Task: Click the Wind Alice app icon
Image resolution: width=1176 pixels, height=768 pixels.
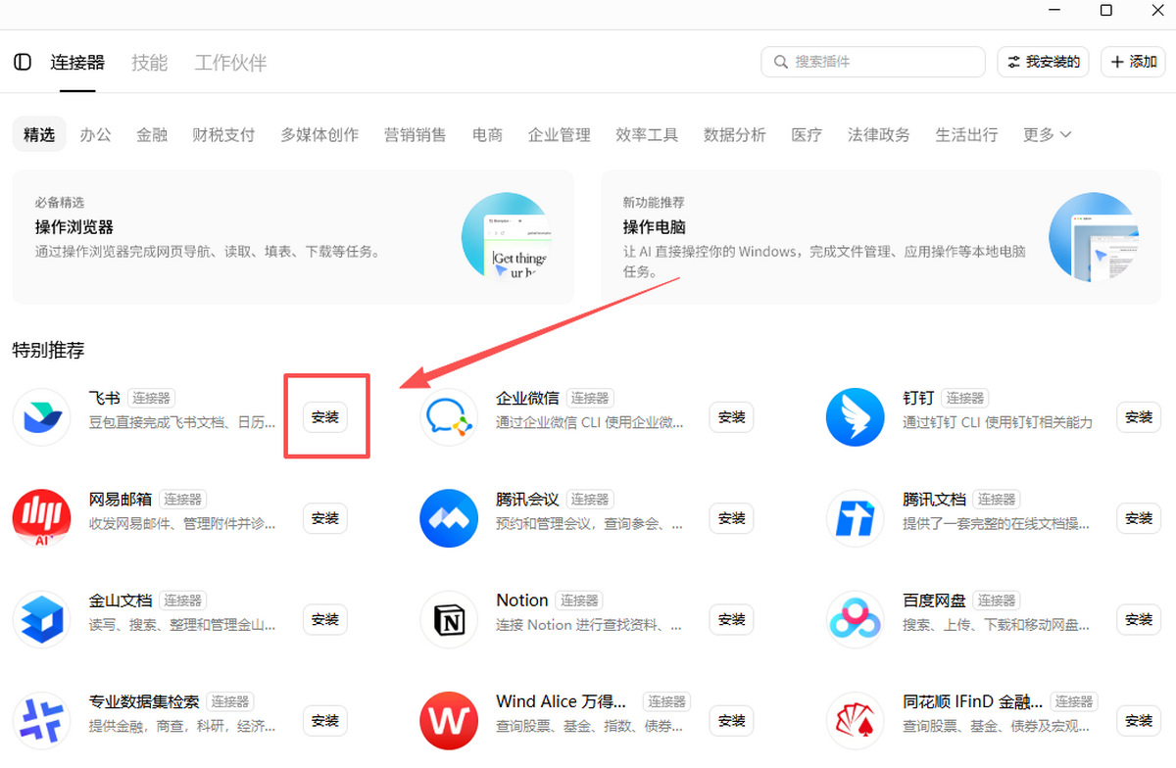Action: coord(449,721)
